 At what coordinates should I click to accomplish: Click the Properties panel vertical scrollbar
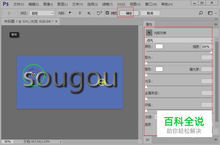click(217, 81)
